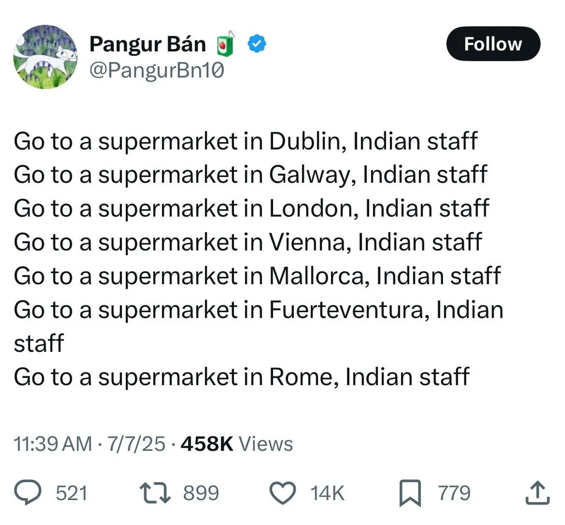The image size is (565, 525).
Task: Click the share upload icon
Action: coord(537,493)
